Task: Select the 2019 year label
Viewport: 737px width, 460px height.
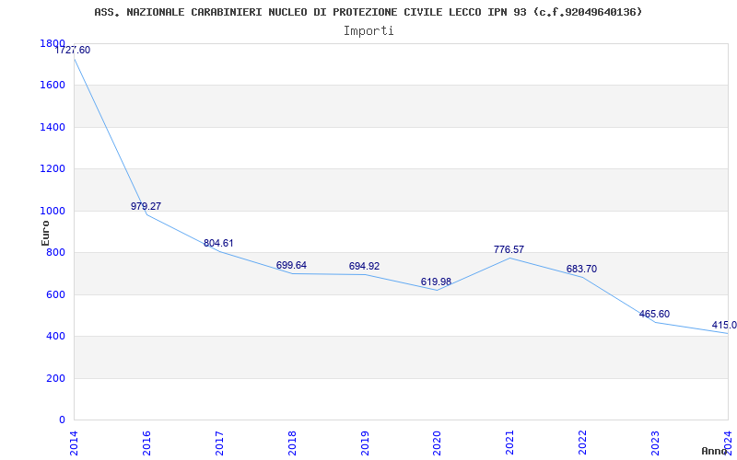Action: coord(365,443)
